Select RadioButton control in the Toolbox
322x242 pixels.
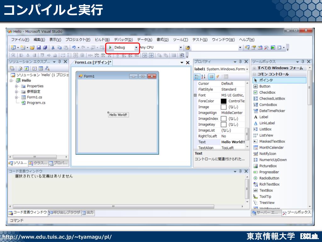pos(269,178)
